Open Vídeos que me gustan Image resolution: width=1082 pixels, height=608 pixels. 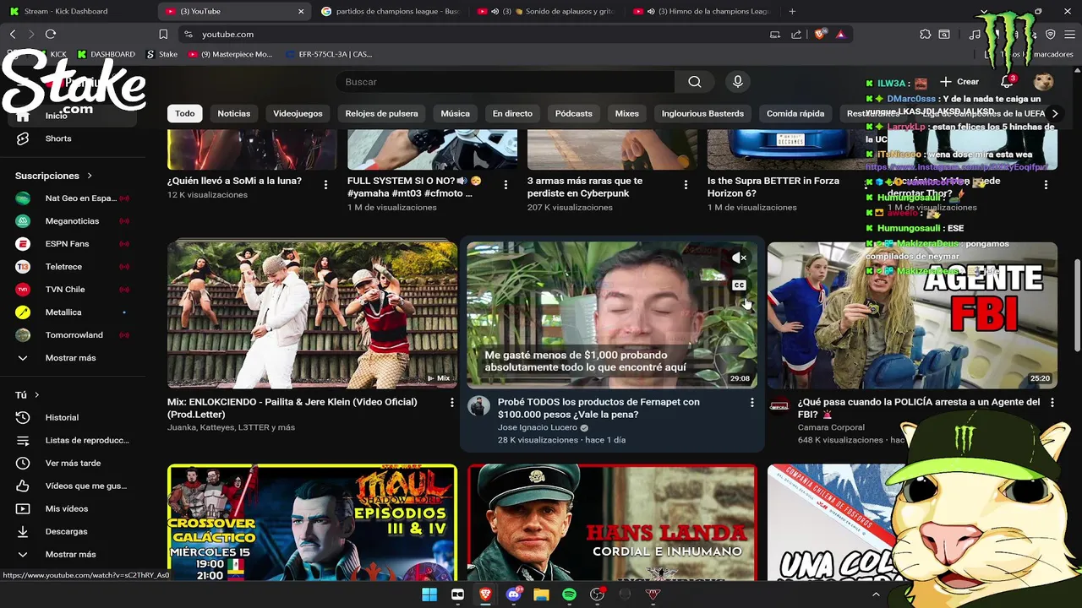[x=72, y=486]
